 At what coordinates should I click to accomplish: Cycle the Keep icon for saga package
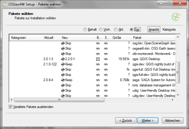pos(63,80)
